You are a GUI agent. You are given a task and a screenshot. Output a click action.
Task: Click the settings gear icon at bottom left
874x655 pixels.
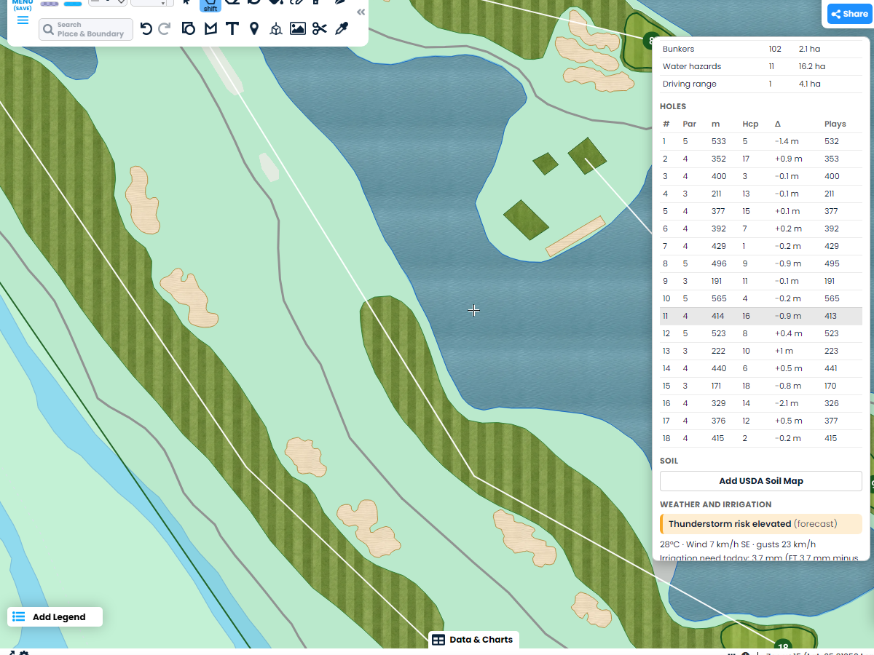(24, 653)
